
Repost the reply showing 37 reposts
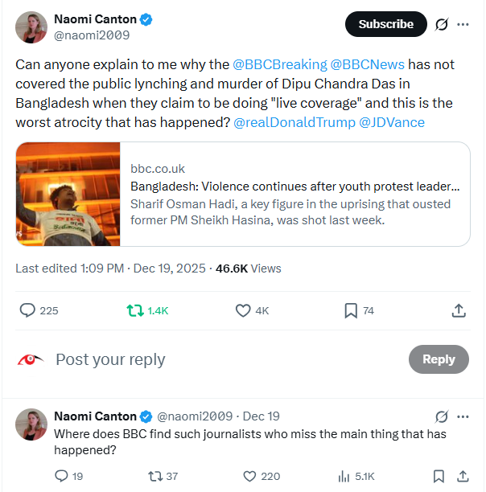tap(154, 476)
